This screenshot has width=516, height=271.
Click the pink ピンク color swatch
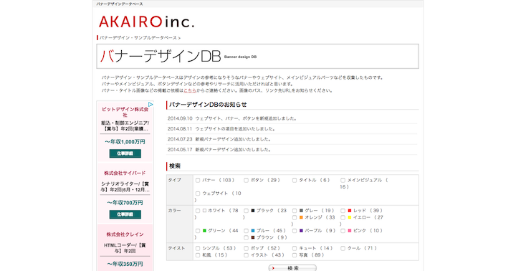pos(350,231)
